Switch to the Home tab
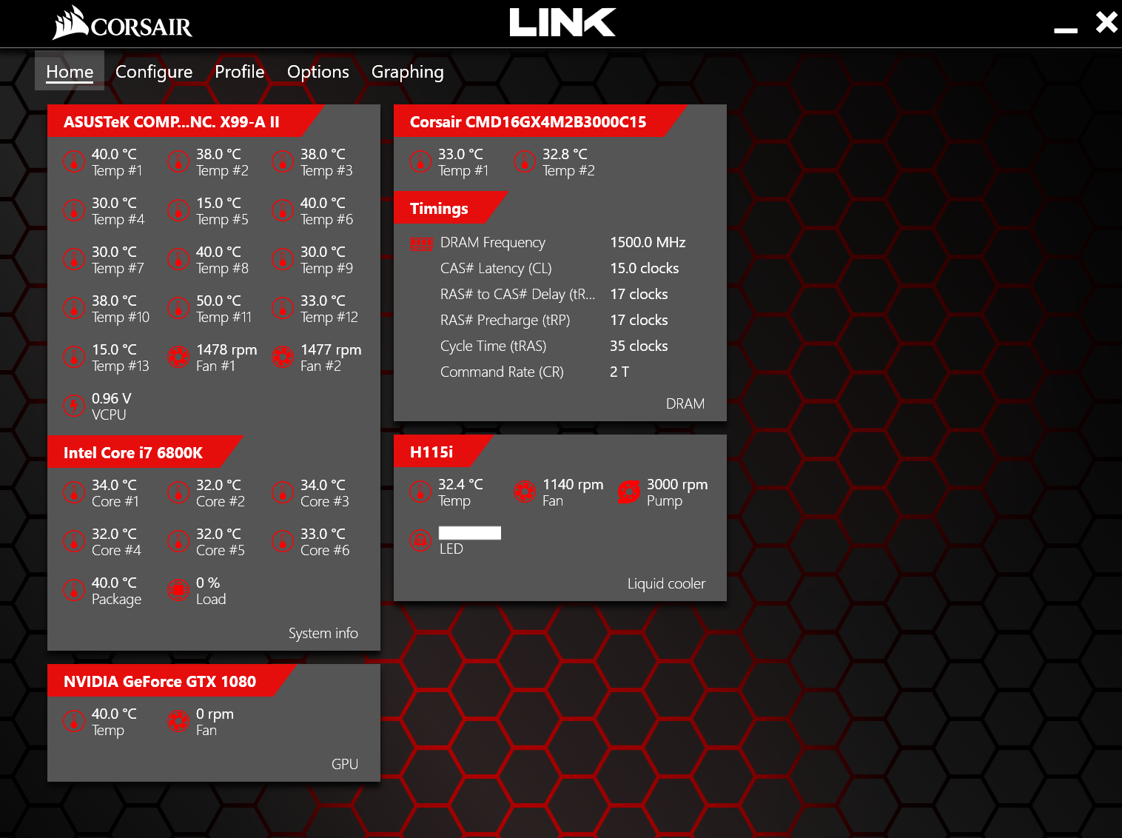 pos(70,71)
